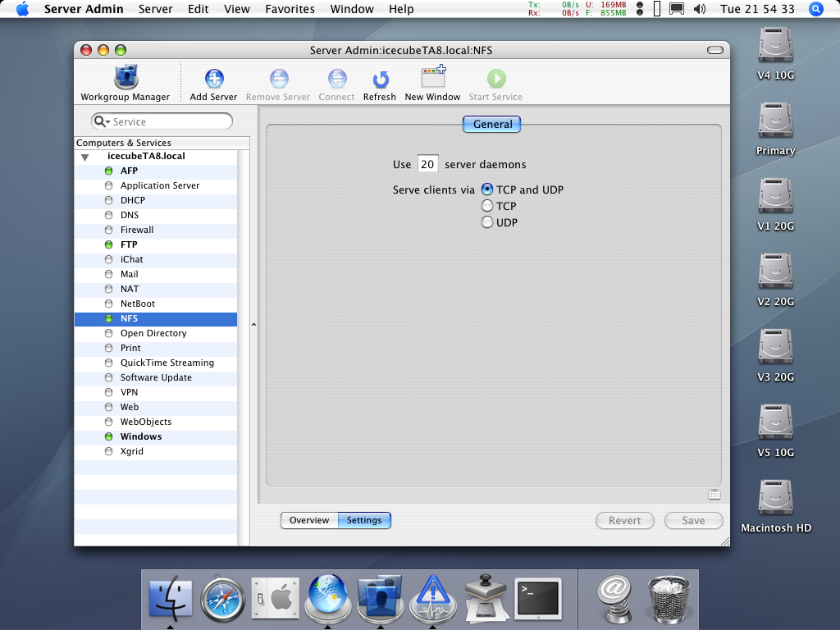This screenshot has width=840, height=630.
Task: Collapse the icecubeTA8.local server tree
Action: (84, 157)
